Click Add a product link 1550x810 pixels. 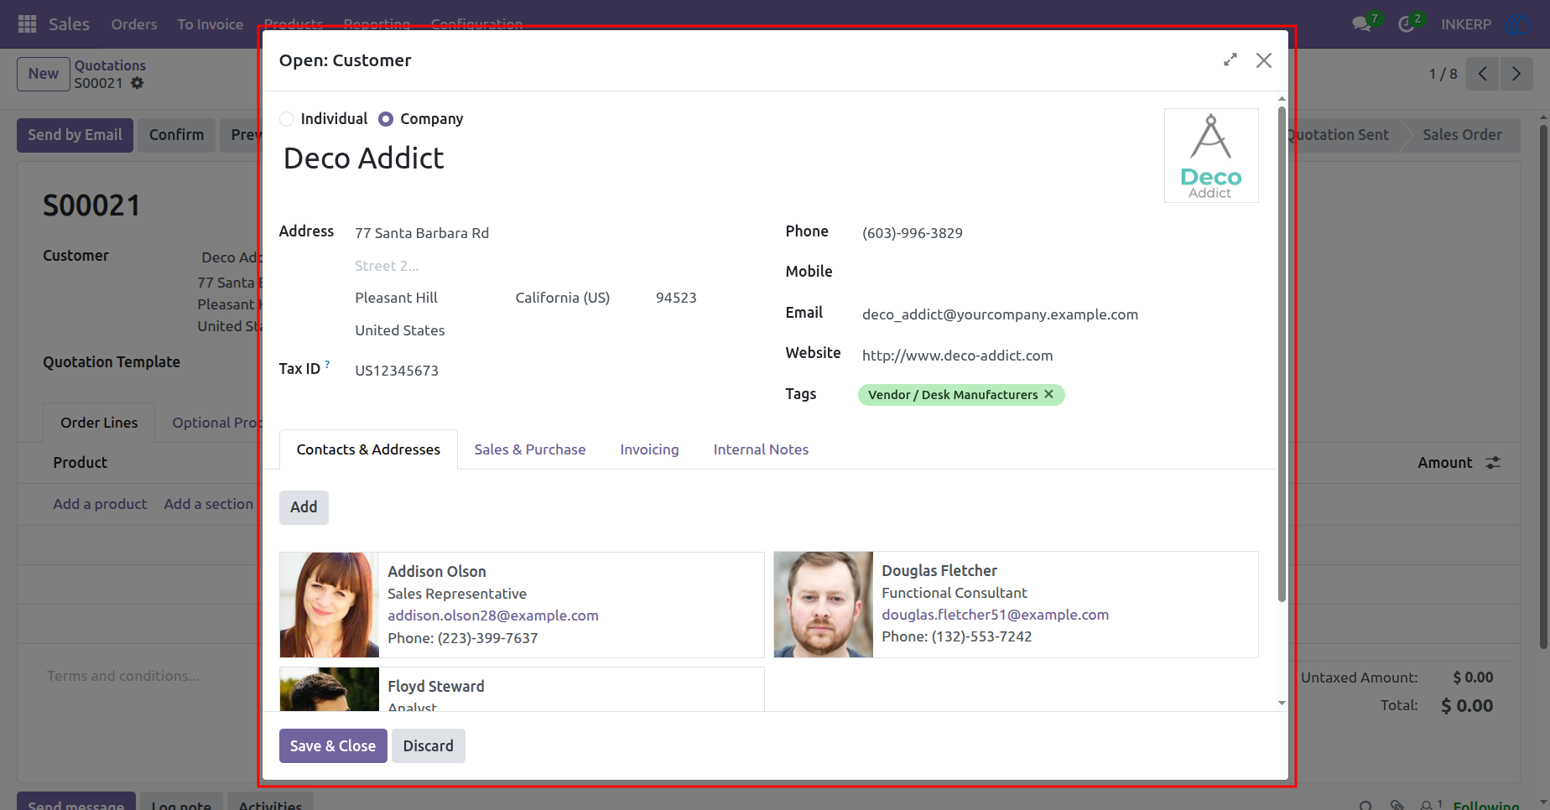pyautogui.click(x=100, y=504)
